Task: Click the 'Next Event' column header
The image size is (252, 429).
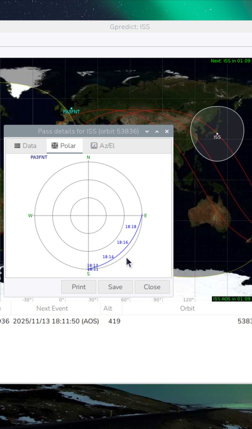Action: pos(52,308)
